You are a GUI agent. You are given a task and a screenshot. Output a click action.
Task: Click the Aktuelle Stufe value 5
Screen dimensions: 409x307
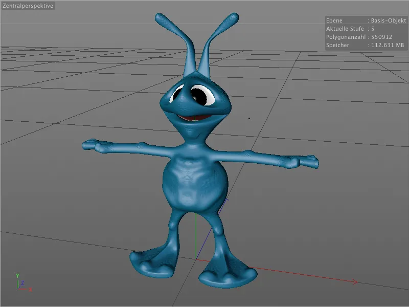[x=373, y=29]
